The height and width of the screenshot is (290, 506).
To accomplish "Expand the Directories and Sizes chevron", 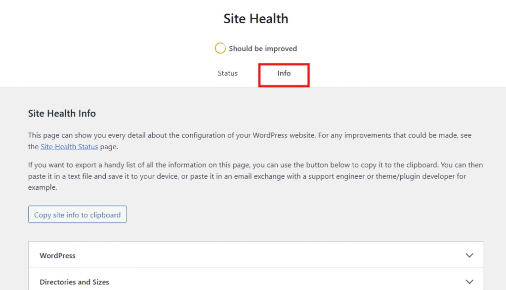I will click(469, 282).
